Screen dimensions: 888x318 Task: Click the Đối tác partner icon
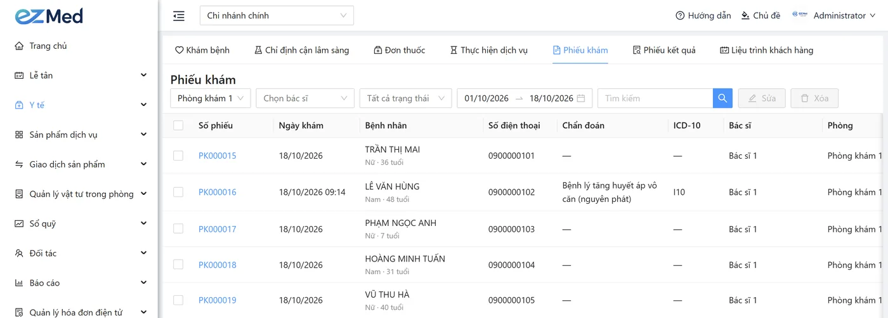tap(19, 253)
